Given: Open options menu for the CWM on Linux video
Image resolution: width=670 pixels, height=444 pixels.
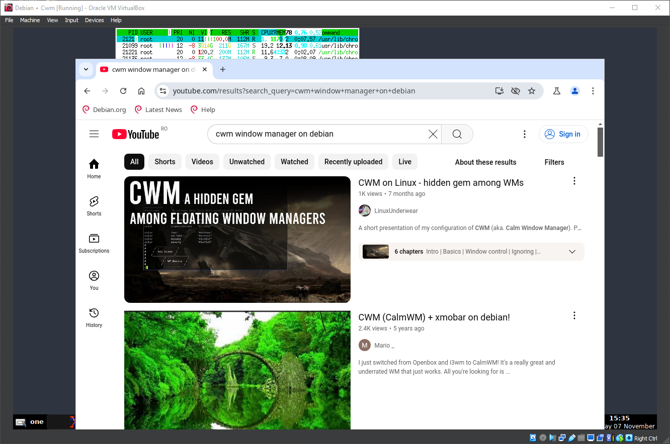Looking at the screenshot, I should [x=574, y=181].
